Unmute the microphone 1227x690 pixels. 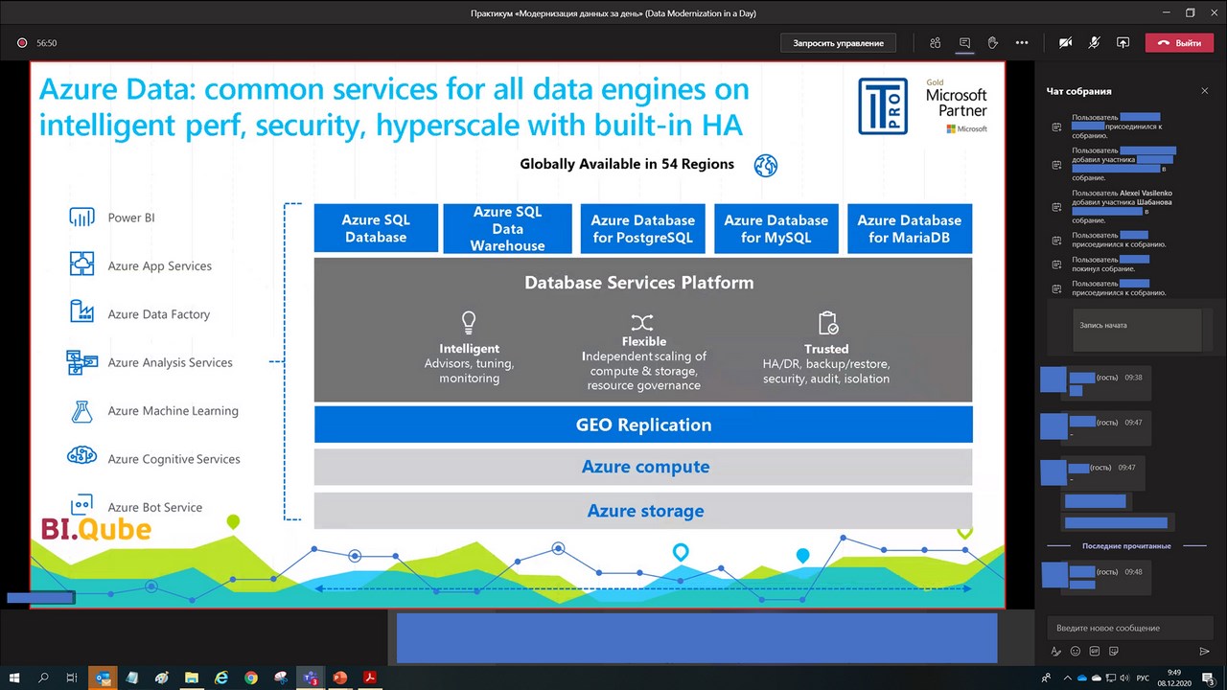tap(1094, 43)
